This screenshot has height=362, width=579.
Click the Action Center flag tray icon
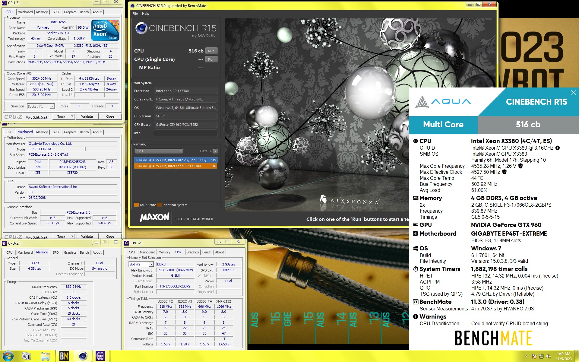(x=534, y=356)
